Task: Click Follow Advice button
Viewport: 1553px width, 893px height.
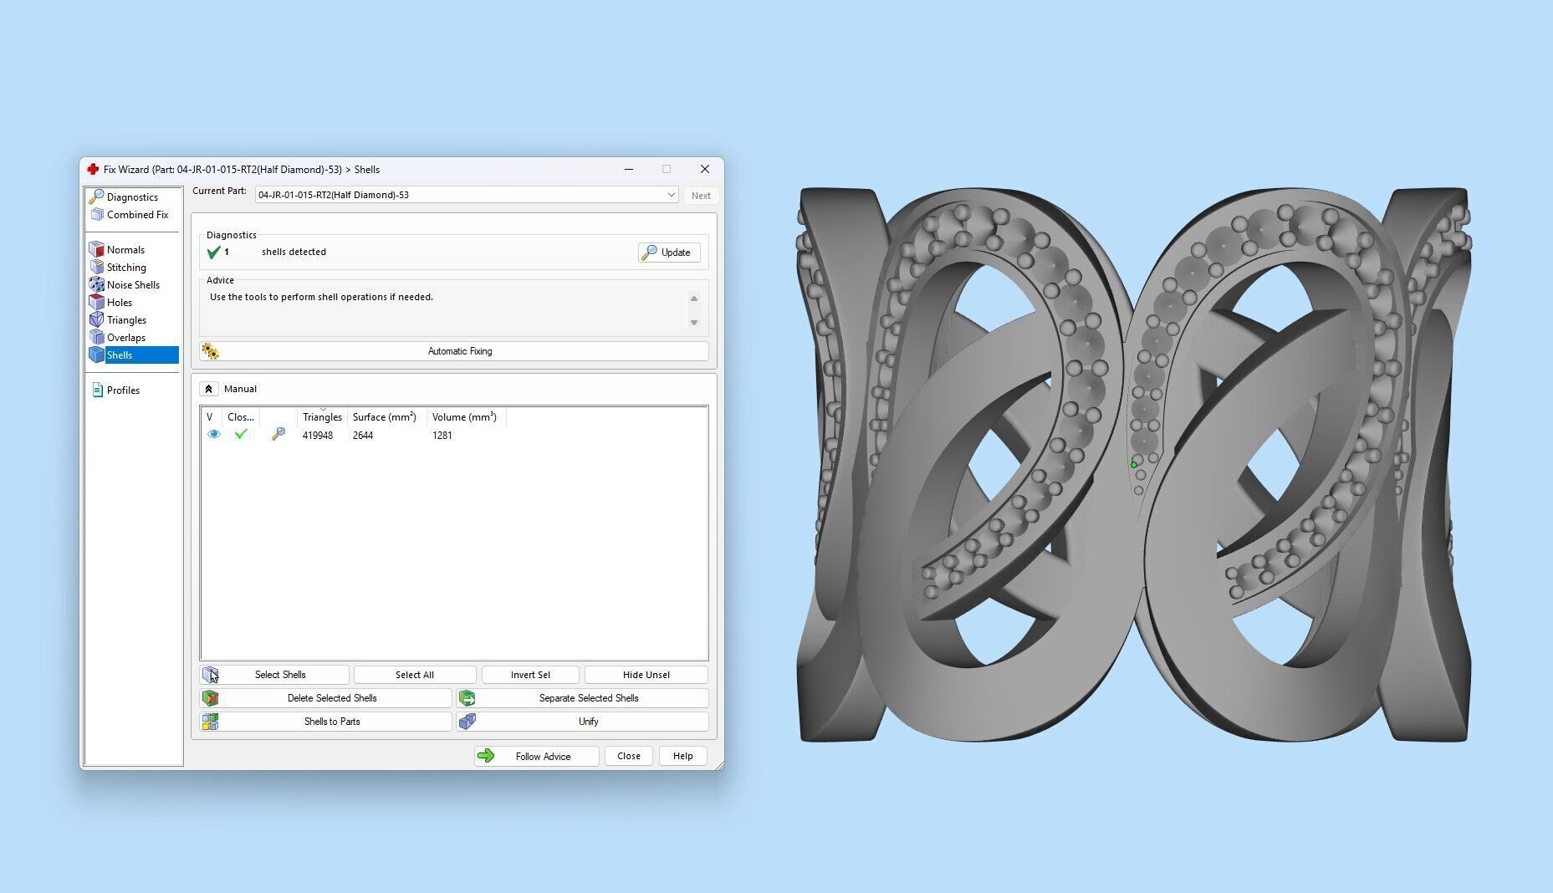Action: coord(537,757)
